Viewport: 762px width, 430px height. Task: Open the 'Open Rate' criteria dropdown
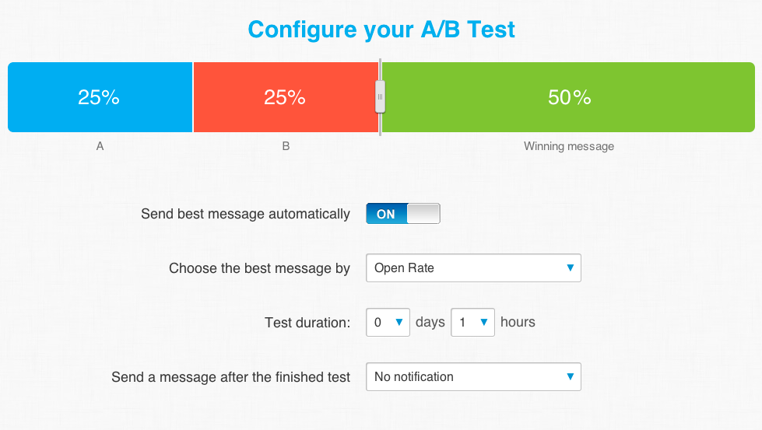click(x=473, y=268)
